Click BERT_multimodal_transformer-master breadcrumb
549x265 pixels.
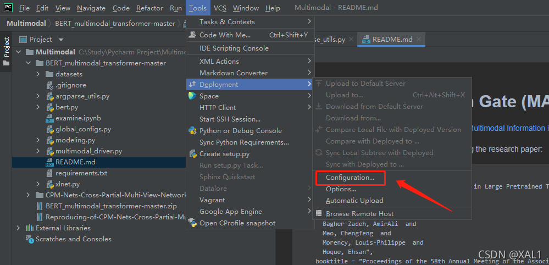click(115, 24)
